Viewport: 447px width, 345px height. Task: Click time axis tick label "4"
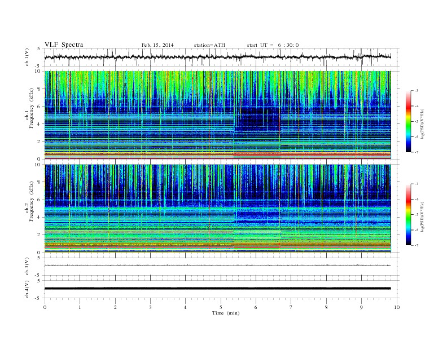coord(185,307)
